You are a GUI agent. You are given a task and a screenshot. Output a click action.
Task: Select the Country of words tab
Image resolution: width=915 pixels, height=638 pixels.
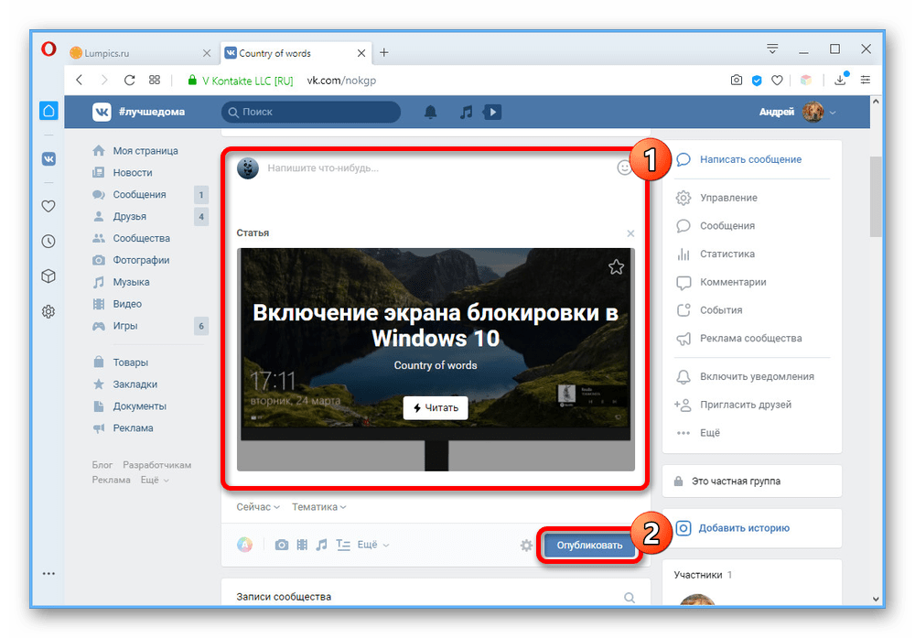click(296, 53)
